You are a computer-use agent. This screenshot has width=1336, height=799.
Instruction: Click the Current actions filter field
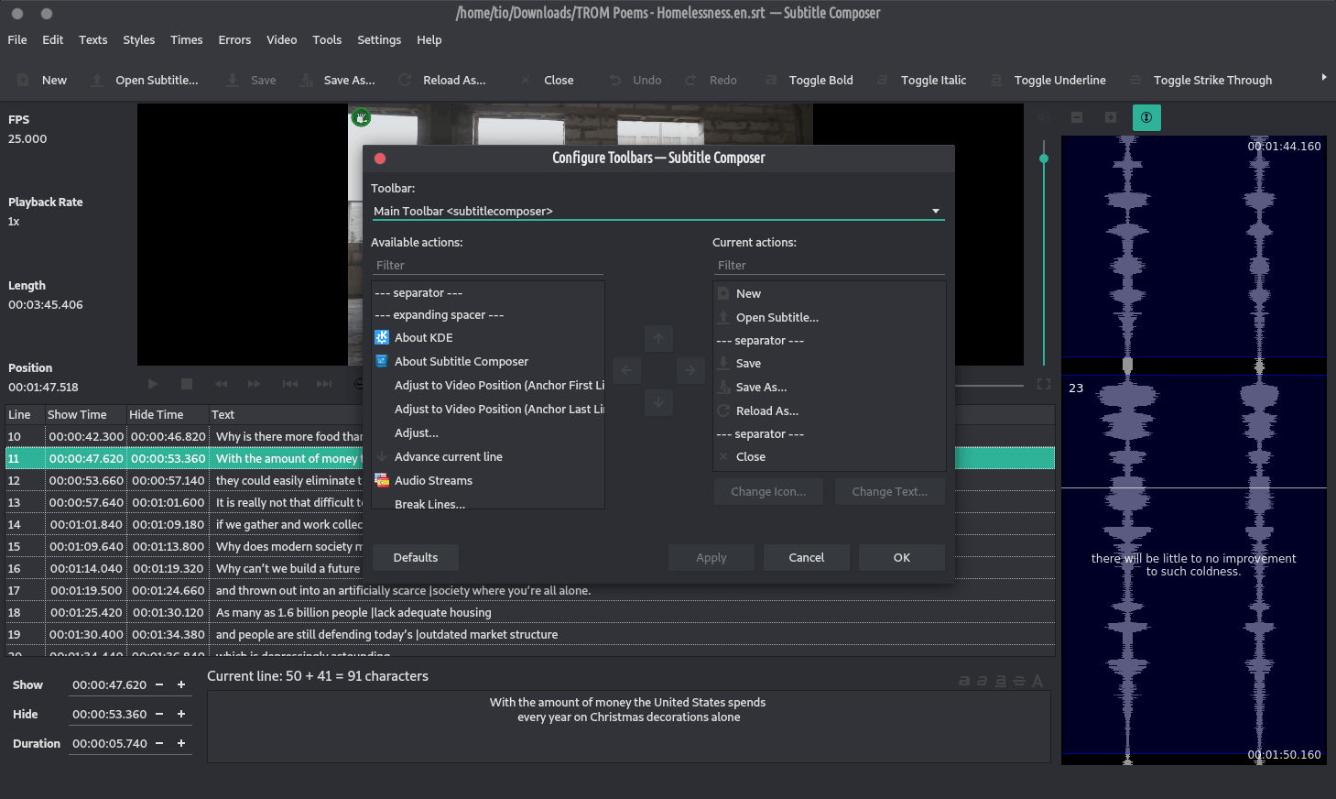click(830, 265)
